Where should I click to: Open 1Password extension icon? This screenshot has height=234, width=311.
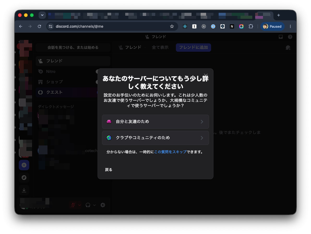point(213,26)
